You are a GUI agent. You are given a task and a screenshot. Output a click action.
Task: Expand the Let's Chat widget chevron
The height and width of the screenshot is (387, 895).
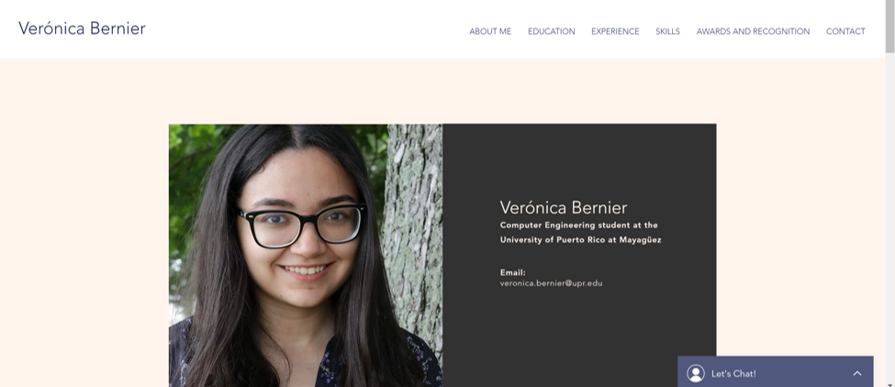click(x=856, y=373)
